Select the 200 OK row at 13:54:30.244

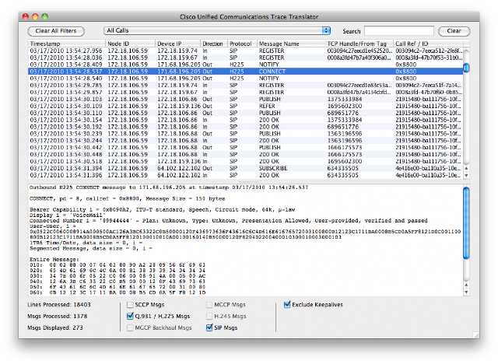246,141
